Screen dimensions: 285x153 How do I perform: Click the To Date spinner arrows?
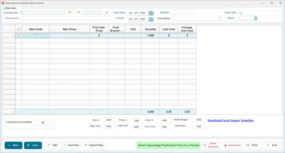point(150,19)
